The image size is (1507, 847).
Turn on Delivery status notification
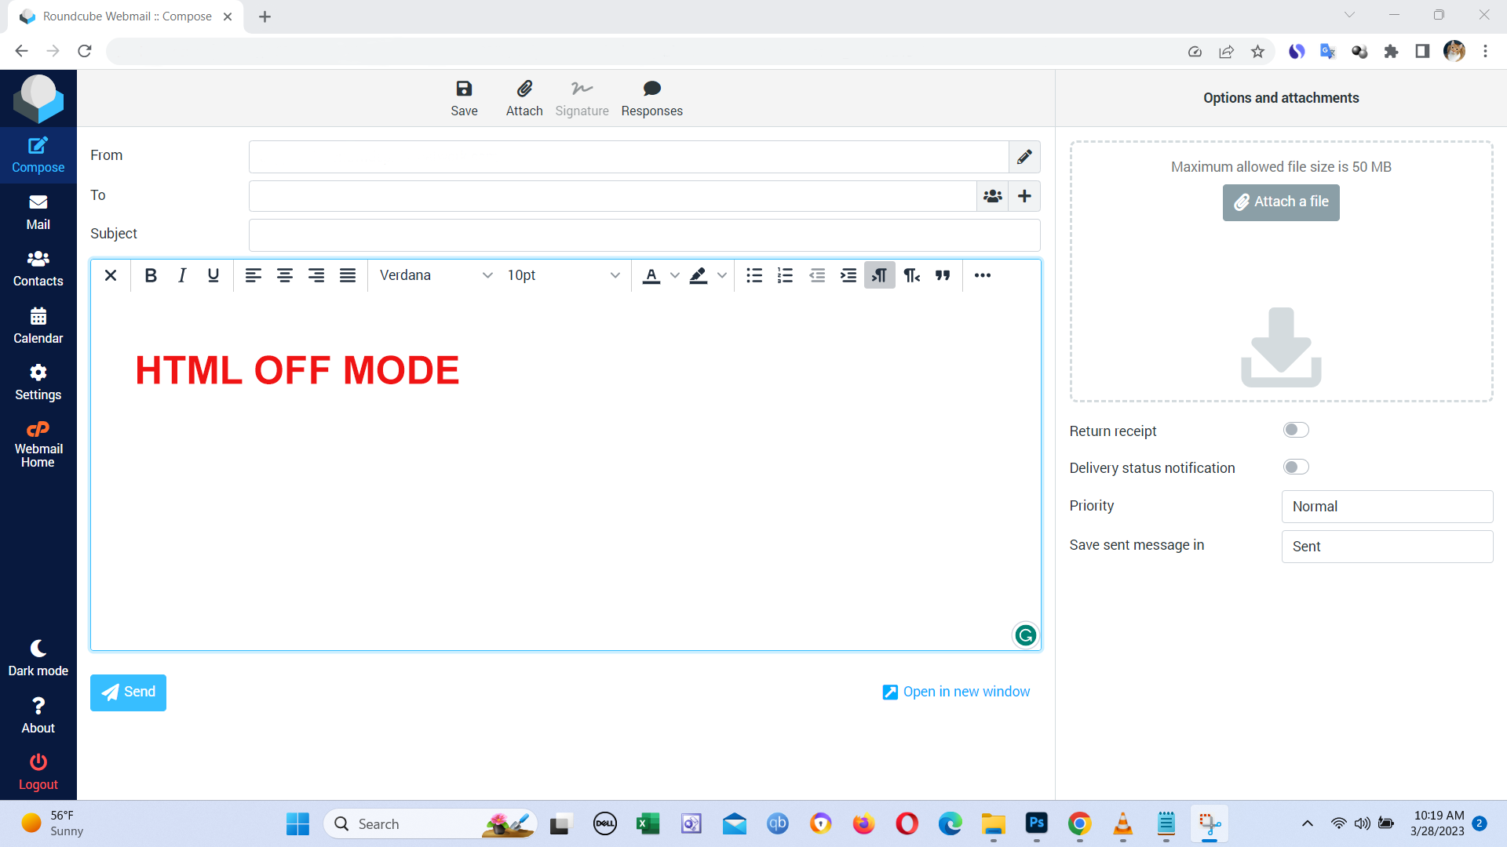point(1295,467)
